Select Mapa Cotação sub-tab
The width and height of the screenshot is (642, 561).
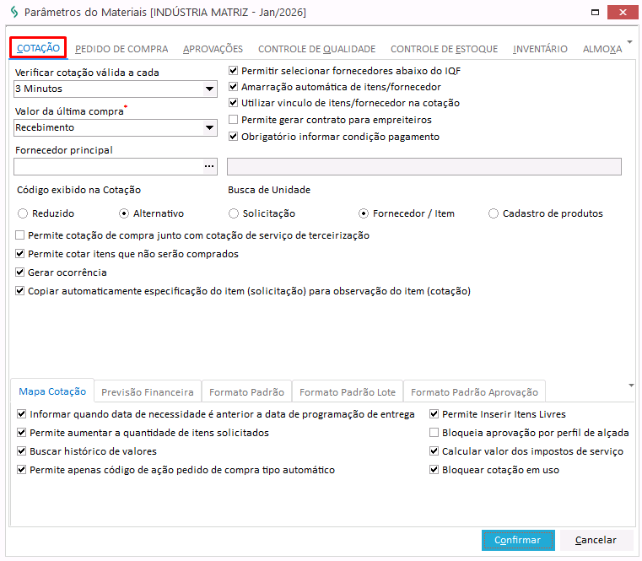[52, 391]
